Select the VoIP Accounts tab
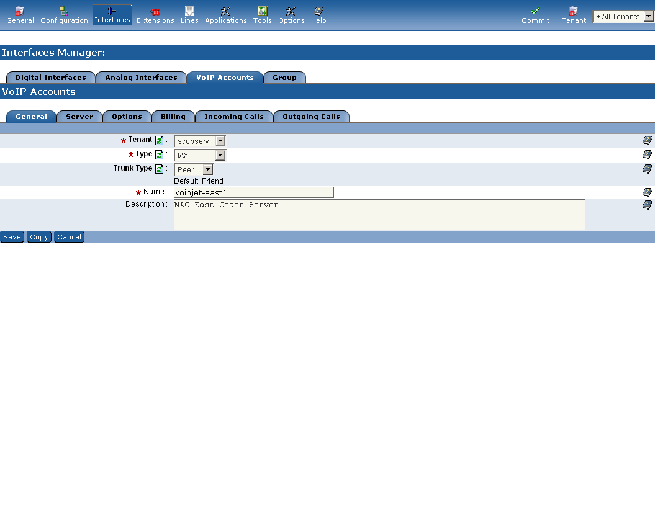This screenshot has height=505, width=655. point(225,77)
